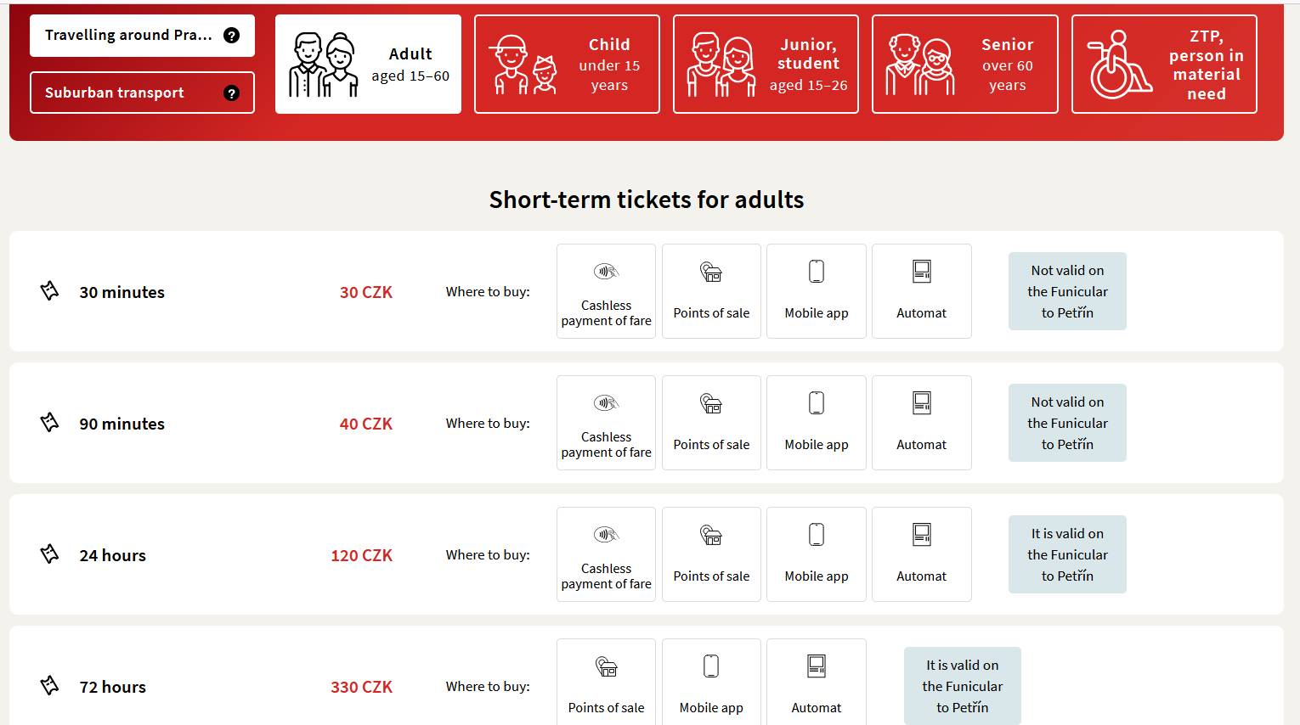Choose Automat for the 30 minutes ticket

922,291
